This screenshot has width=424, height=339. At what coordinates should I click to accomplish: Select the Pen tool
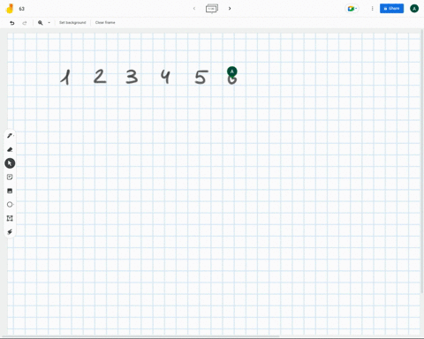click(x=10, y=136)
